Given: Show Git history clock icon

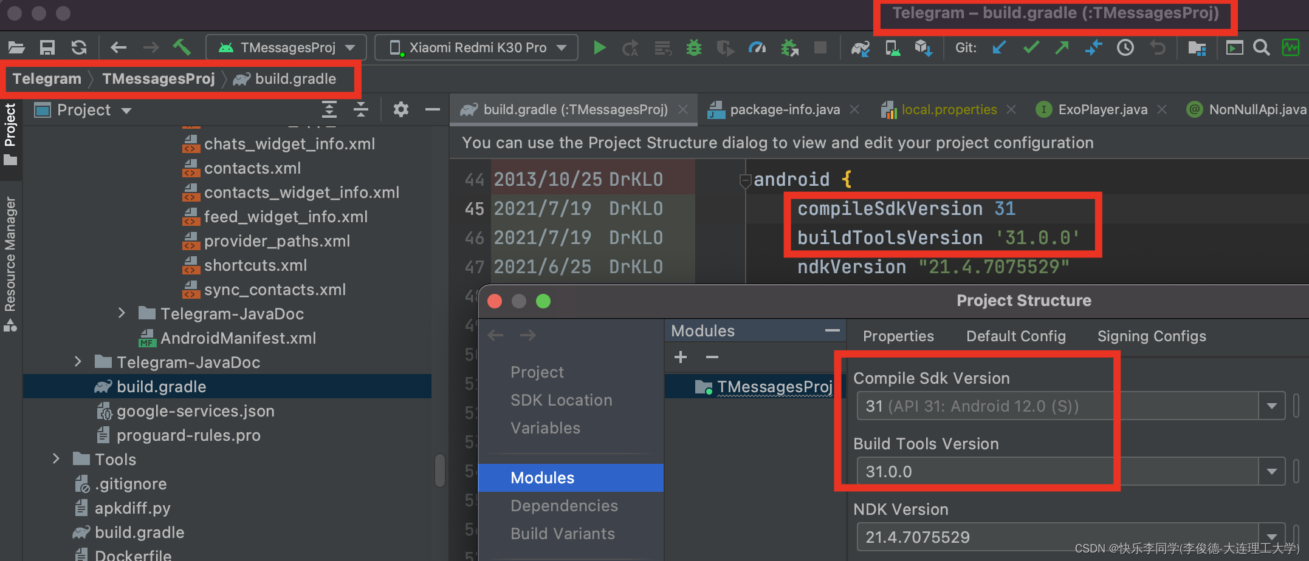Looking at the screenshot, I should [1125, 47].
